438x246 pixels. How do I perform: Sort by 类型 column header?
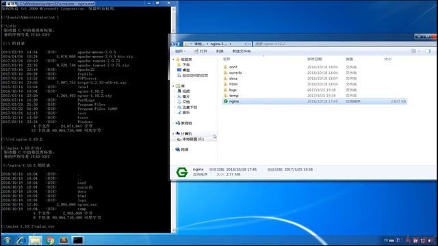[x=349, y=59]
